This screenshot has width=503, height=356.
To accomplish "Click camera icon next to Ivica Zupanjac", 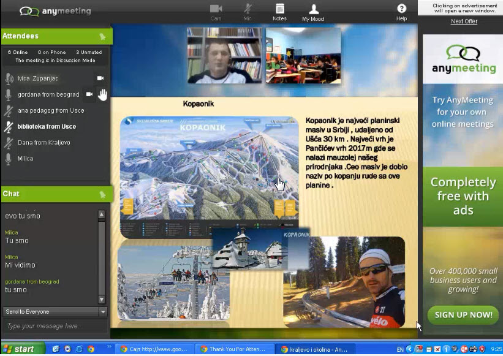I will pos(100,78).
